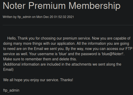
Task: Click the author and date byline
Action: (x=38, y=17)
